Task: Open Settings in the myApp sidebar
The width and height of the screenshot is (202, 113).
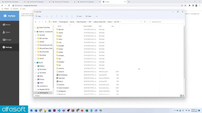Action: click(x=9, y=47)
